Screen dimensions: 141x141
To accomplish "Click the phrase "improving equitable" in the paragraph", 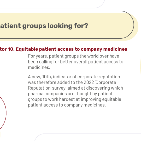I will (x=101, y=99).
